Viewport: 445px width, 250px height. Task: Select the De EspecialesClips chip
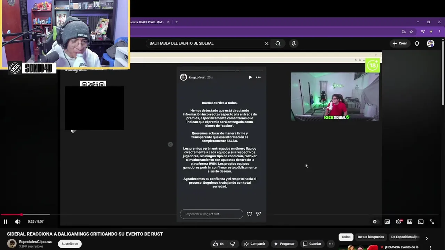pyautogui.click(x=405, y=237)
